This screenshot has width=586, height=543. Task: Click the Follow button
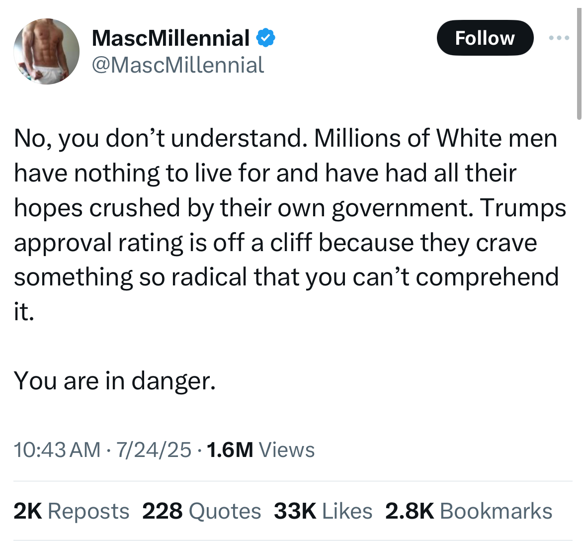coord(485,38)
